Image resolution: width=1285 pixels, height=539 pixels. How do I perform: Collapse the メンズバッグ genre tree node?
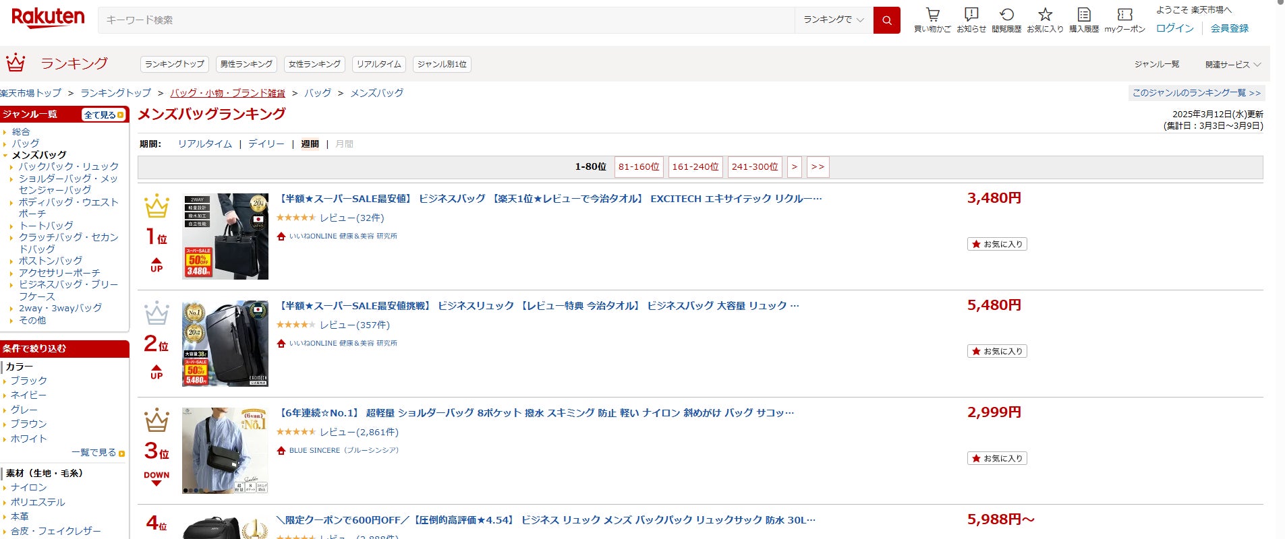click(5, 155)
